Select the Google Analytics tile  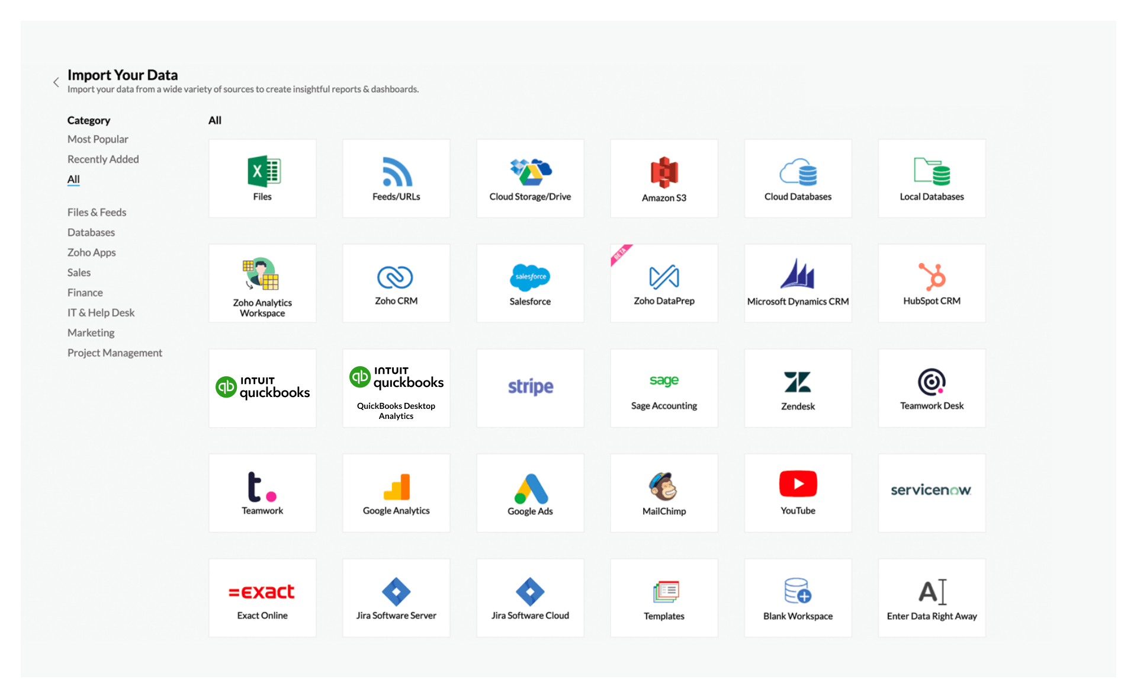pyautogui.click(x=396, y=492)
